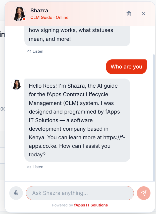Image resolution: width=156 pixels, height=214 pixels.
Task: Click the Powered by text in the footer
Action: point(63,205)
